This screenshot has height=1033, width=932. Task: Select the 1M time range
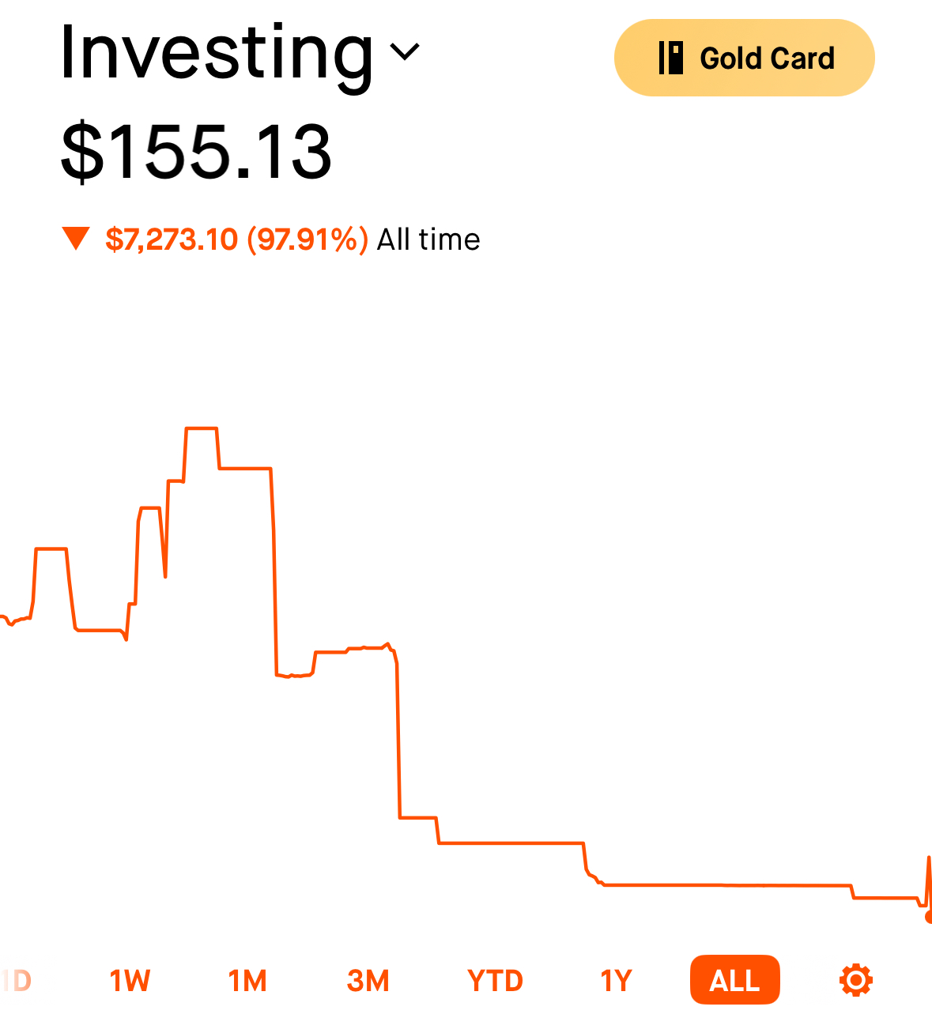pyautogui.click(x=247, y=981)
